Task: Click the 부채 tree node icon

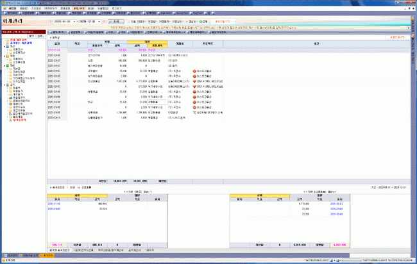Action: (8, 56)
